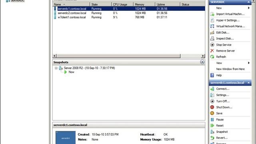Select Server 2008 R2 snapshot entry
This screenshot has height=144, width=256.
click(89, 68)
